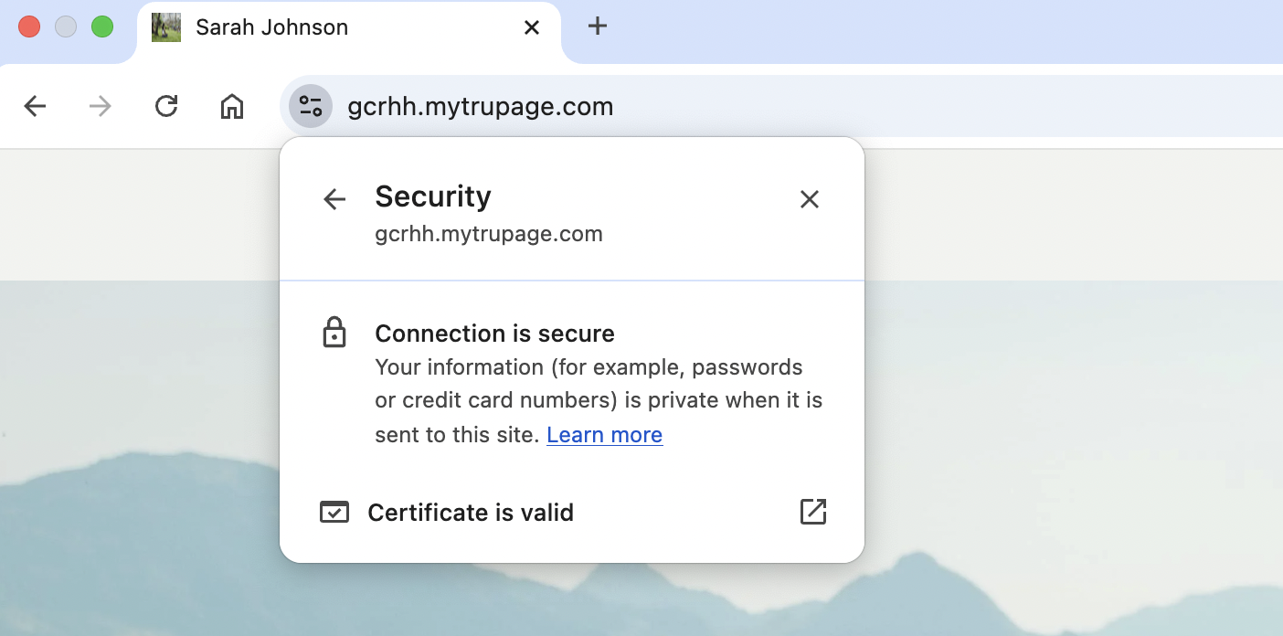Close the Sarah Johnson tab
Viewport: 1283px width, 636px height.
(532, 27)
